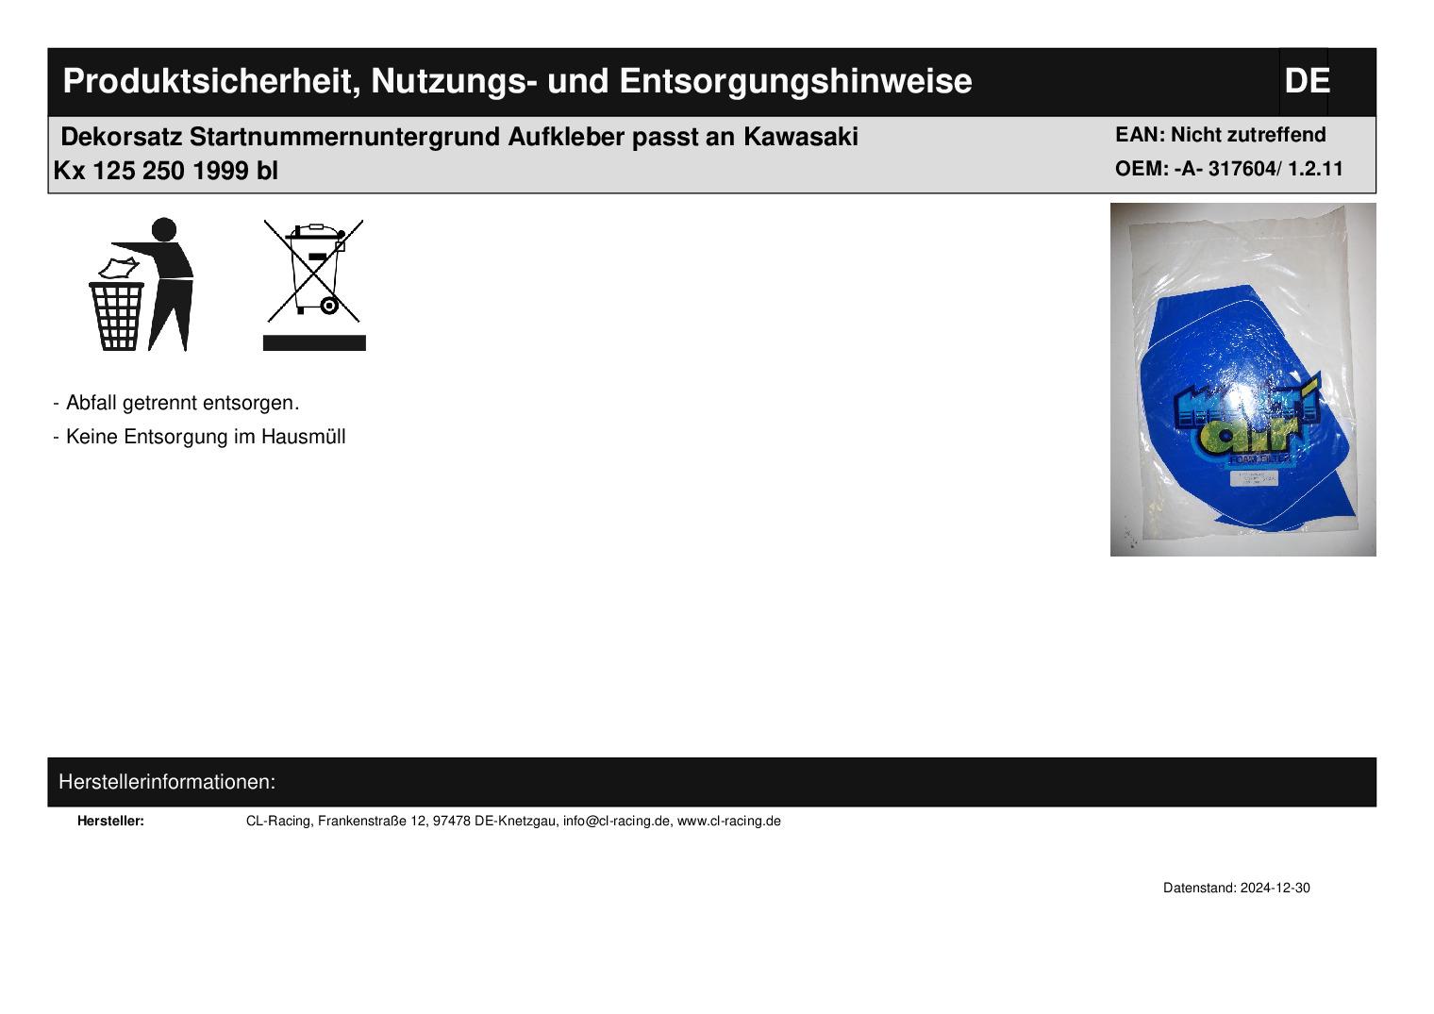
Task: Open the www.cl-racing.de website link
Action: [728, 821]
